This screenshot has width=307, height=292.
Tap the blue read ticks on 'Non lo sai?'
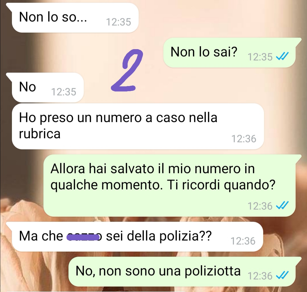coord(282,57)
